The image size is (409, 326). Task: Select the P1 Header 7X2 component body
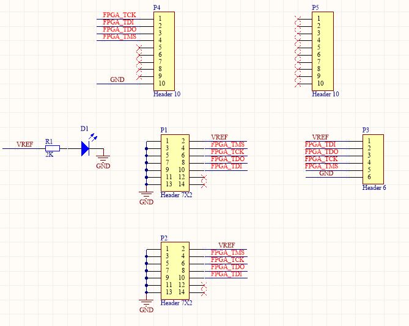click(x=175, y=163)
